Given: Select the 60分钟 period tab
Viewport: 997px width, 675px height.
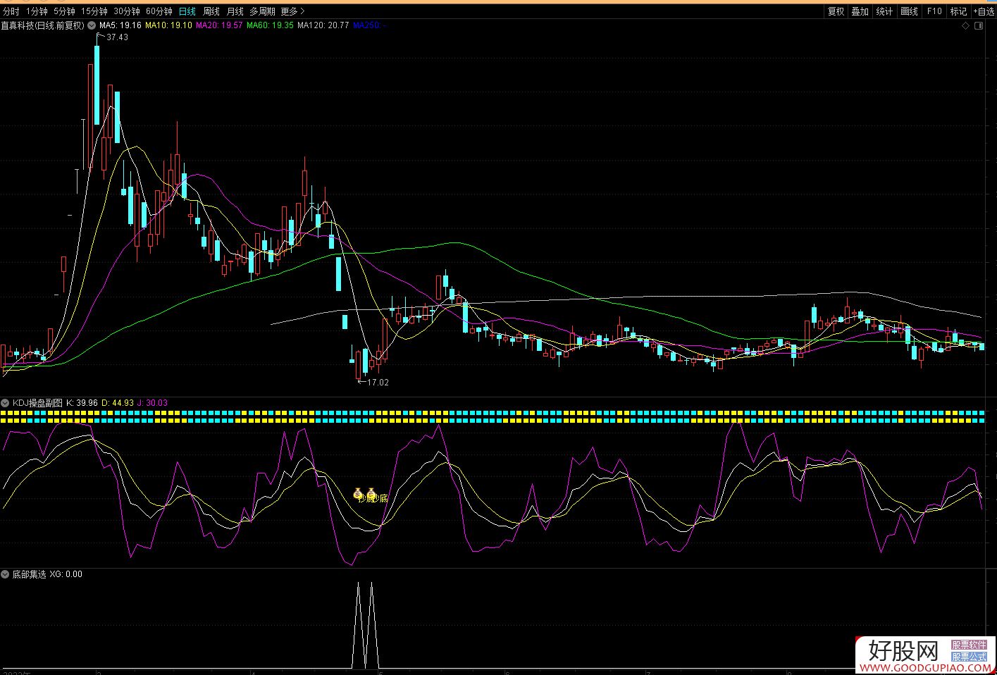Looking at the screenshot, I should click(159, 11).
